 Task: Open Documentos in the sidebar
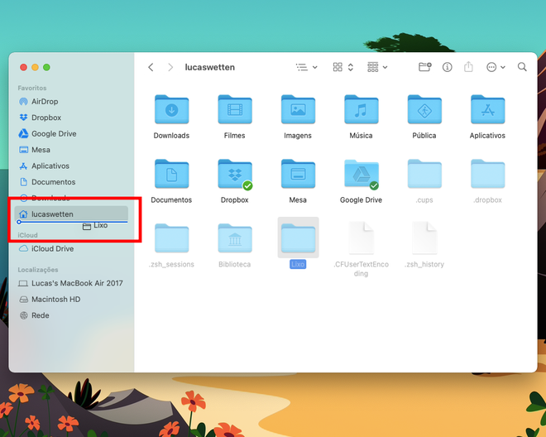[71, 182]
